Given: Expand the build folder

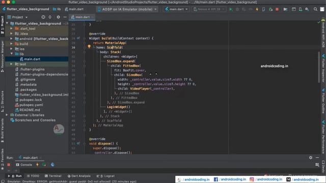Looking at the screenshot, I should 11,44.
